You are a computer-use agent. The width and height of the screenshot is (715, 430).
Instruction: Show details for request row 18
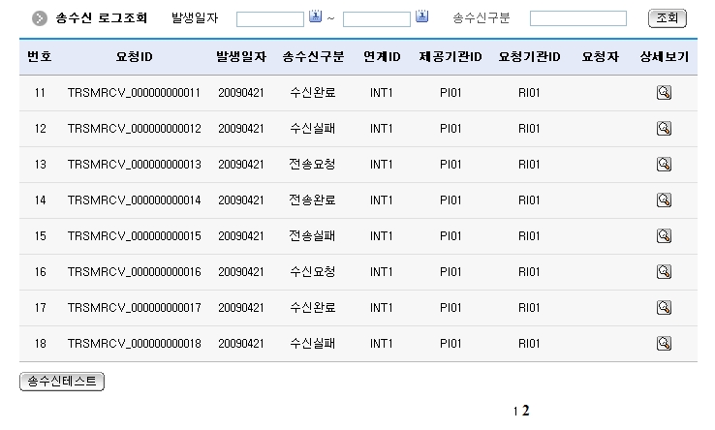point(664,344)
